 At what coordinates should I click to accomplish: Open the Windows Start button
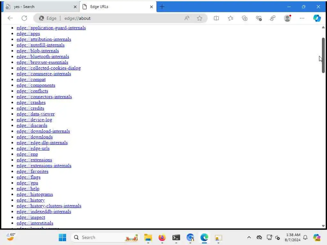click(62, 237)
